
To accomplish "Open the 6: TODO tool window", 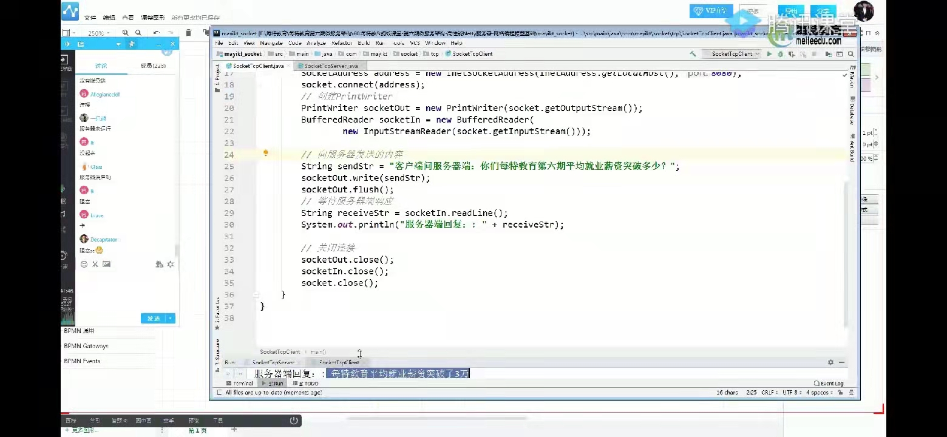I will point(307,384).
